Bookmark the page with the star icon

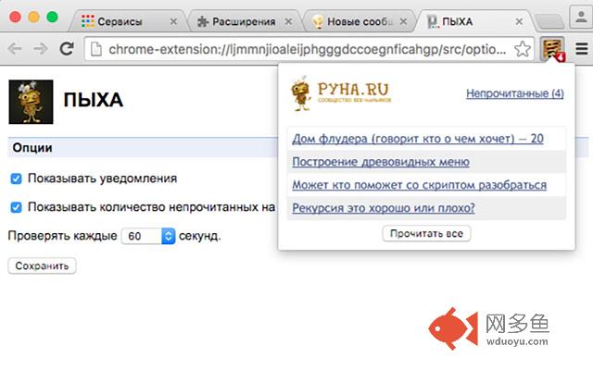[523, 49]
